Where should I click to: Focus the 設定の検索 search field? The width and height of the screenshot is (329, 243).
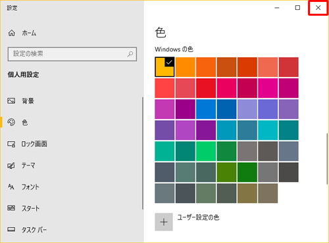tap(72, 54)
